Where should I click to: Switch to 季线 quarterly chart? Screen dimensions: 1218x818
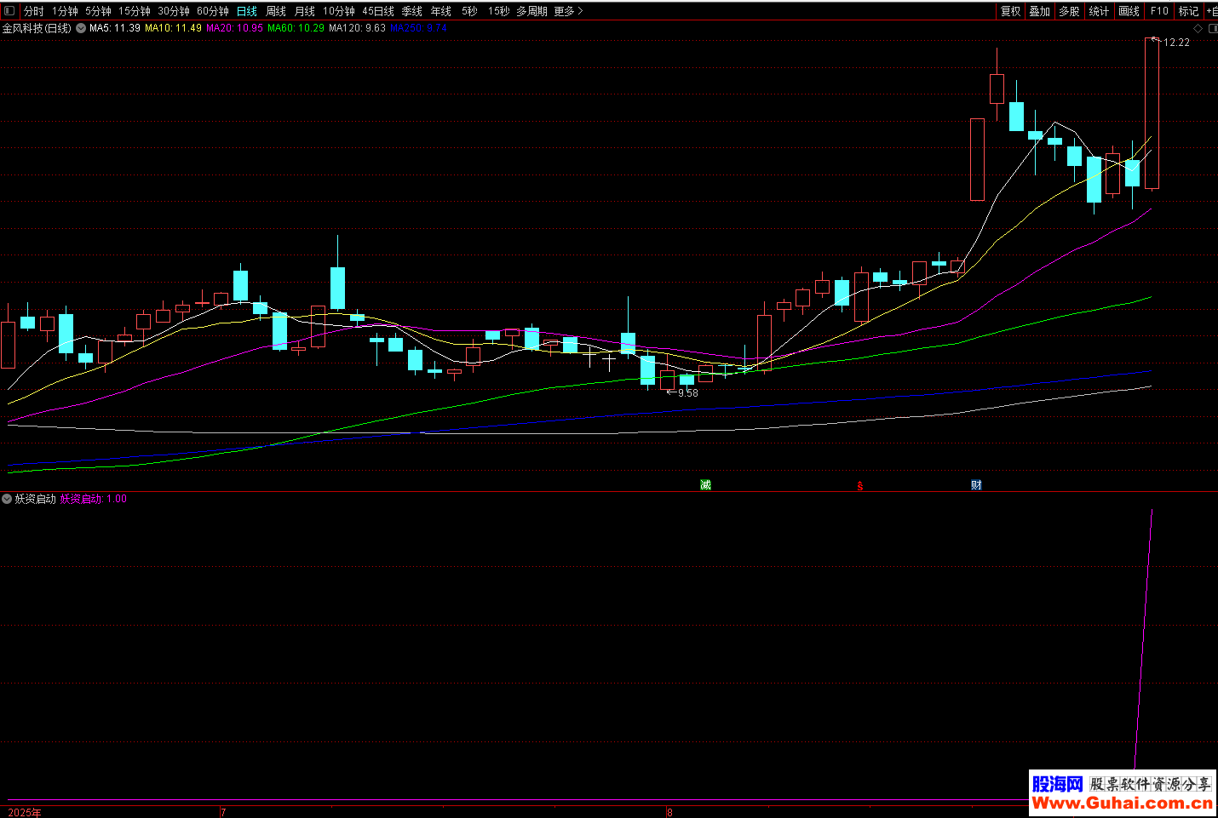click(x=412, y=11)
